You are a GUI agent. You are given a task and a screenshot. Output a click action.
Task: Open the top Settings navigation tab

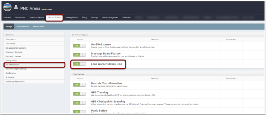tap(94, 18)
